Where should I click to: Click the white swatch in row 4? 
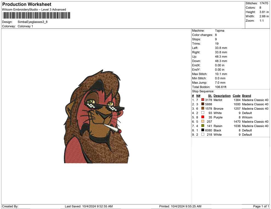point(203,113)
